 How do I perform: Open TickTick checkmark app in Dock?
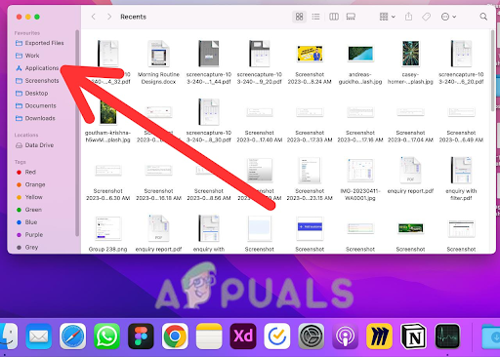[x=277, y=337]
